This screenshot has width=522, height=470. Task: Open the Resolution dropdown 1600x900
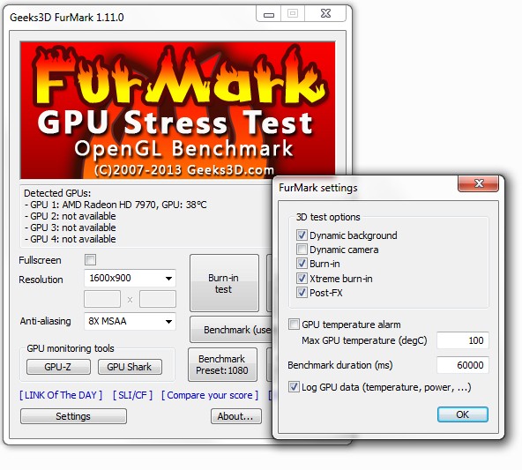coord(130,278)
